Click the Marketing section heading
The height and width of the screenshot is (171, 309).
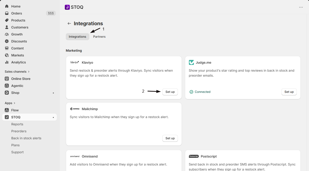pos(74,50)
